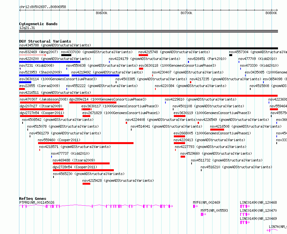Open nsv4515078 variant label
Image resolution: width=287 pixels, height=234 pixels.
tap(63, 126)
